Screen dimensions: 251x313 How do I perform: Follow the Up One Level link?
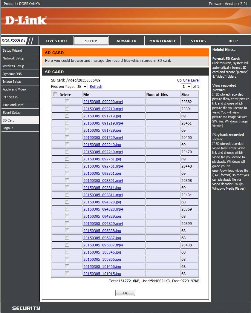tap(188, 80)
